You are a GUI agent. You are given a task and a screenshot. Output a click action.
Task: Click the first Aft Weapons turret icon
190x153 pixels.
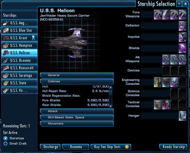pos(166,60)
